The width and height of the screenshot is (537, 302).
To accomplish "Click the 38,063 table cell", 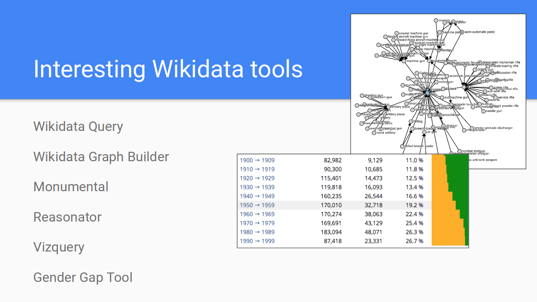I will pyautogui.click(x=373, y=214).
